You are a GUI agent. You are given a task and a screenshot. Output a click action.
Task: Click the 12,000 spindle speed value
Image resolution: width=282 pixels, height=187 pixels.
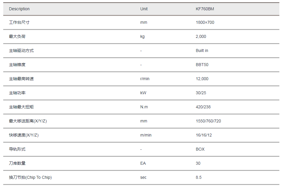[x=202, y=79]
